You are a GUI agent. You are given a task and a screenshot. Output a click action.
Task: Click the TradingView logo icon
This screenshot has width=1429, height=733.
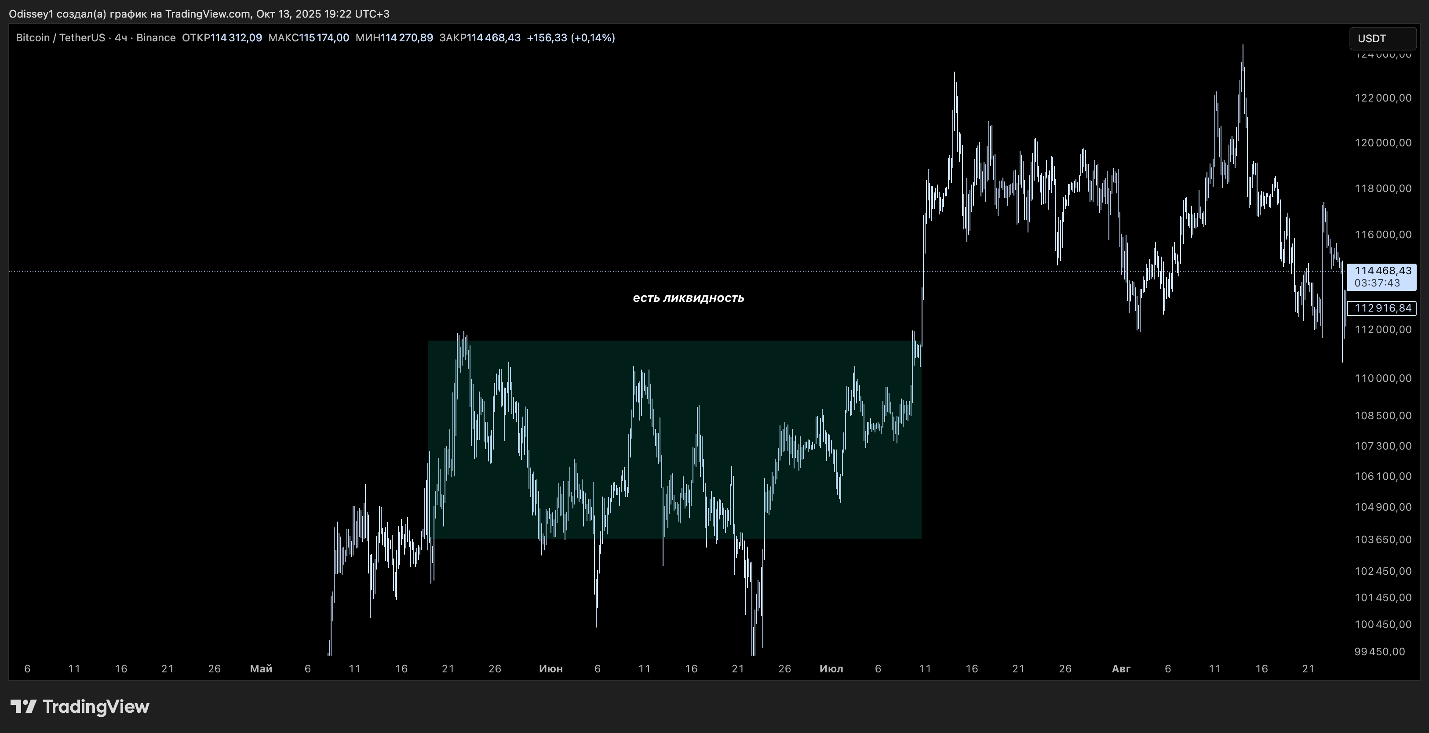[x=23, y=706]
